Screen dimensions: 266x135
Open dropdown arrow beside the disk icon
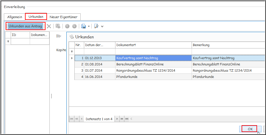[89, 26]
